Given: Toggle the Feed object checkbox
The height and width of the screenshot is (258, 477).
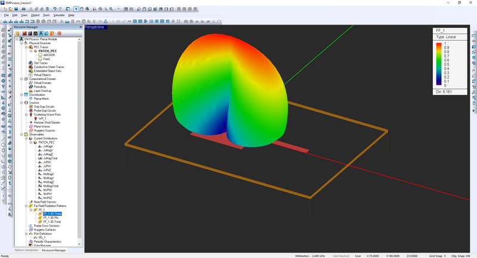Looking at the screenshot, I should tap(40, 59).
